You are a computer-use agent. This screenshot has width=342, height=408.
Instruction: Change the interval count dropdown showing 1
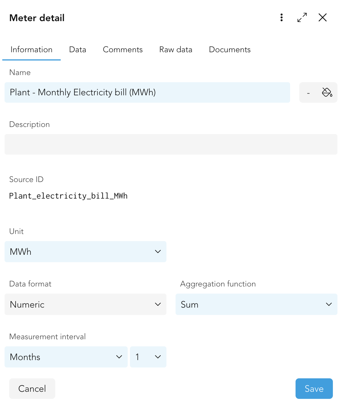pyautogui.click(x=148, y=357)
